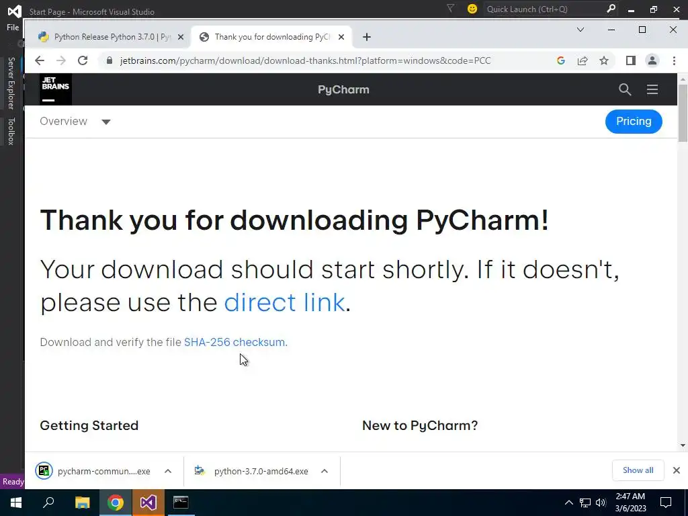Click the Google icon in address bar
The image size is (688, 516).
[561, 60]
